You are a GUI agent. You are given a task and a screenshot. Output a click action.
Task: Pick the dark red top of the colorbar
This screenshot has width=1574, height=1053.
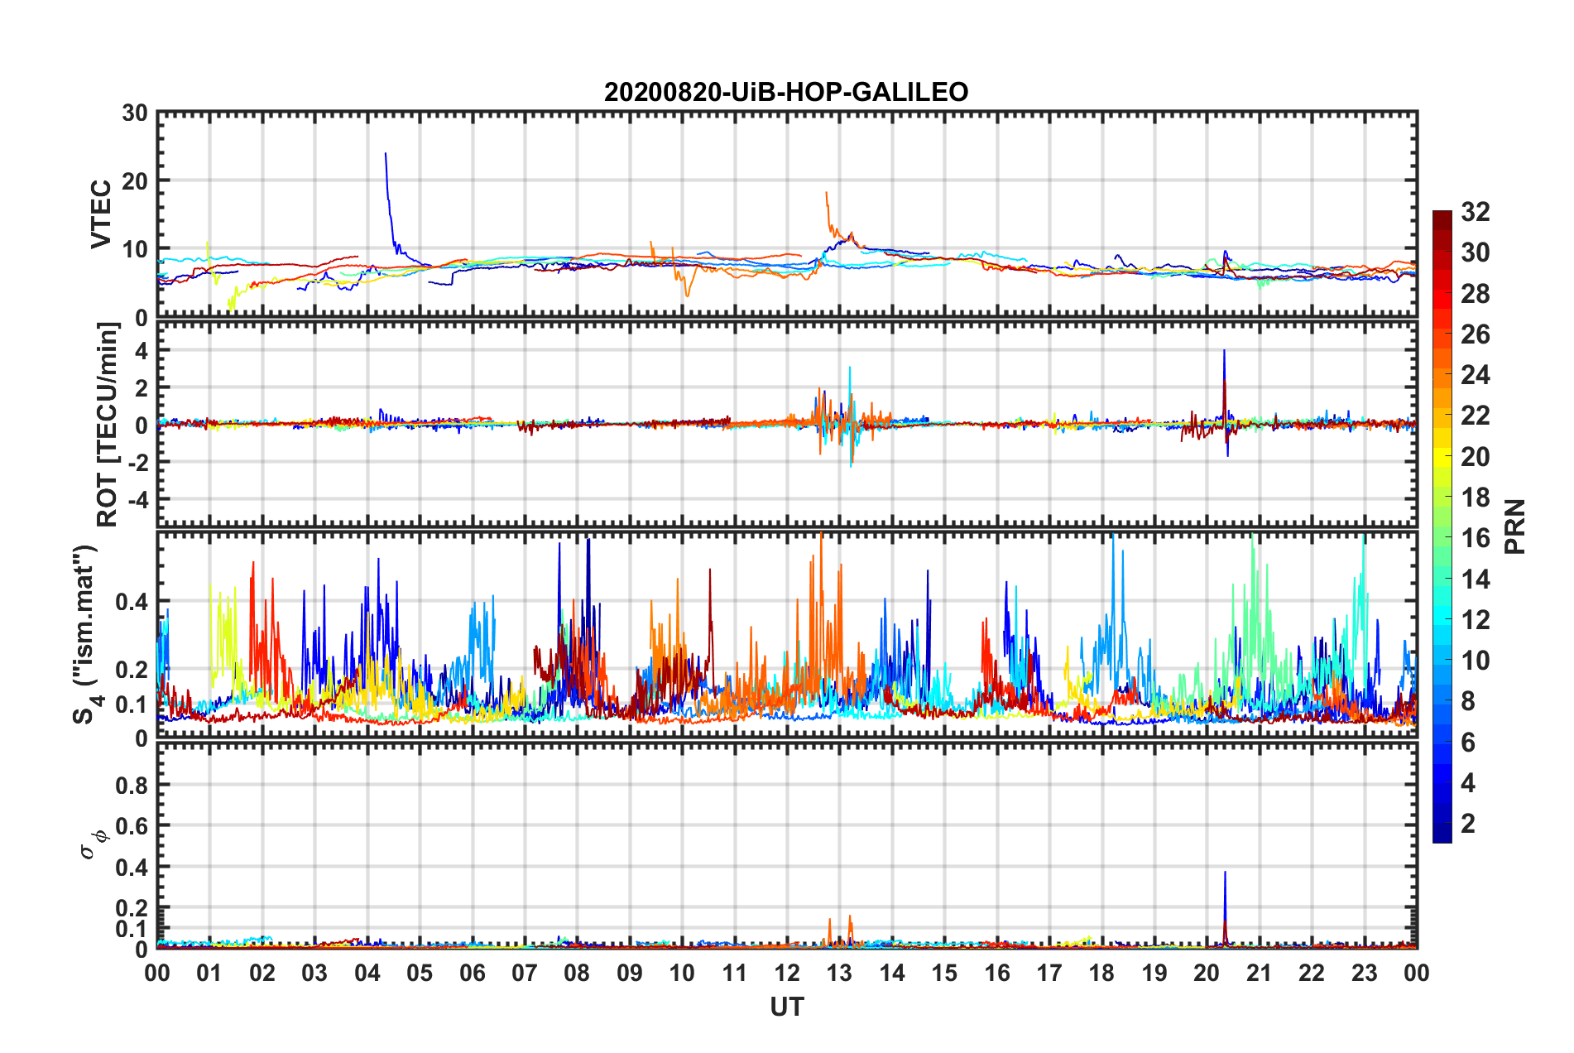click(x=1442, y=217)
